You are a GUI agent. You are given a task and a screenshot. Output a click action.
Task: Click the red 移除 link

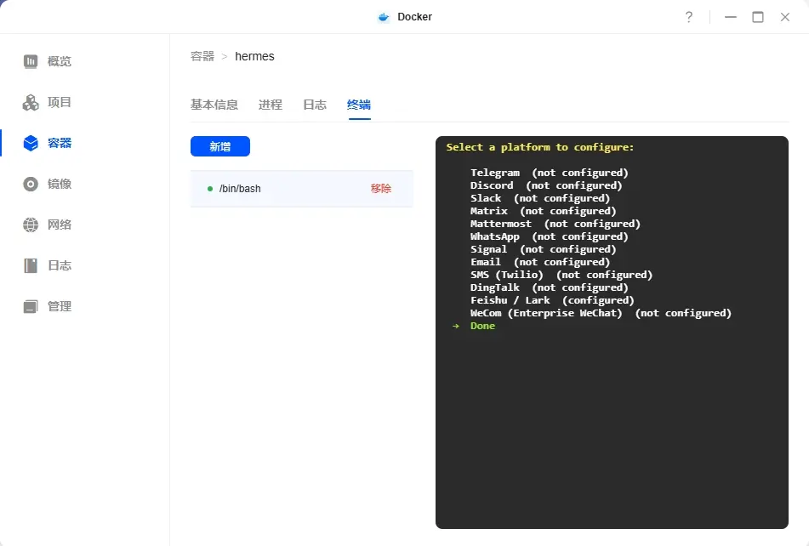[381, 189]
